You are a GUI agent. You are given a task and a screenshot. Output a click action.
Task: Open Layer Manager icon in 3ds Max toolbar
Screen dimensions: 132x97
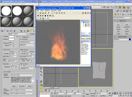click(x=112, y=7)
